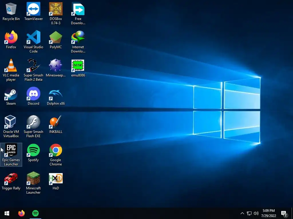Image resolution: width=293 pixels, height=219 pixels.
Task: Select the Minecraft Launcher shortcut
Action: [33, 183]
